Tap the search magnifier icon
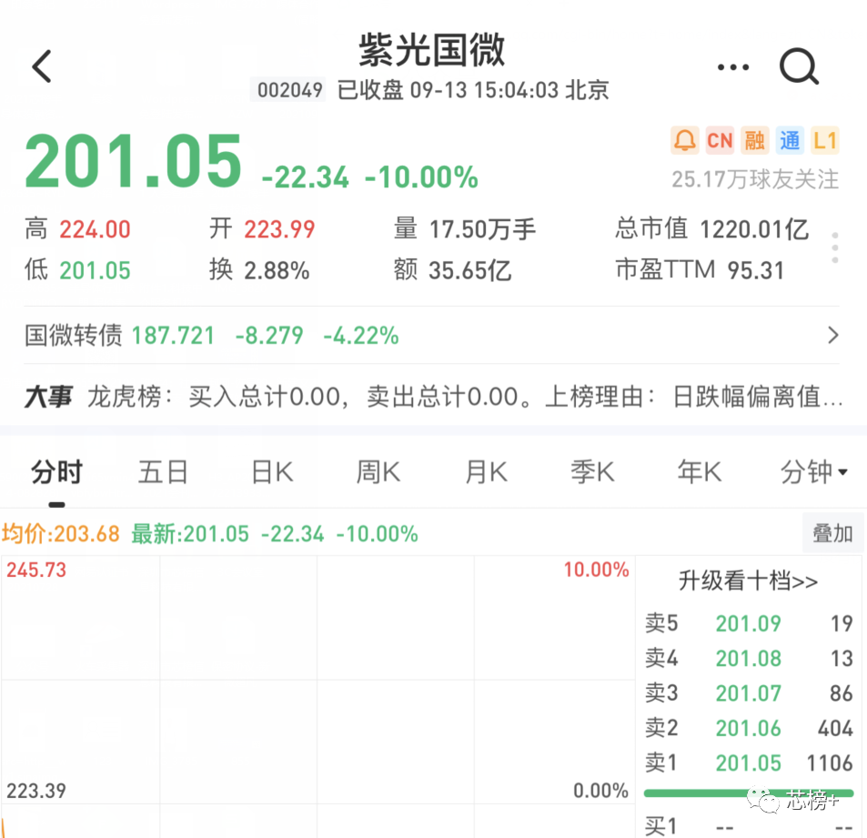The height and width of the screenshot is (838, 867). pyautogui.click(x=799, y=66)
